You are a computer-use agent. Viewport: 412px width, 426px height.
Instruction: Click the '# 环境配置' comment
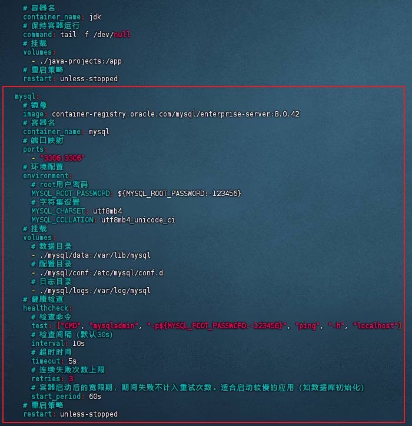(43, 167)
